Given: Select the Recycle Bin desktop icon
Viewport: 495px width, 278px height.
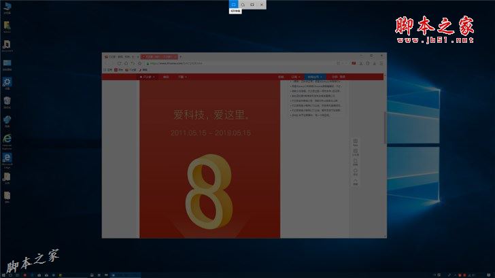Looking at the screenshot, I should (7, 103).
